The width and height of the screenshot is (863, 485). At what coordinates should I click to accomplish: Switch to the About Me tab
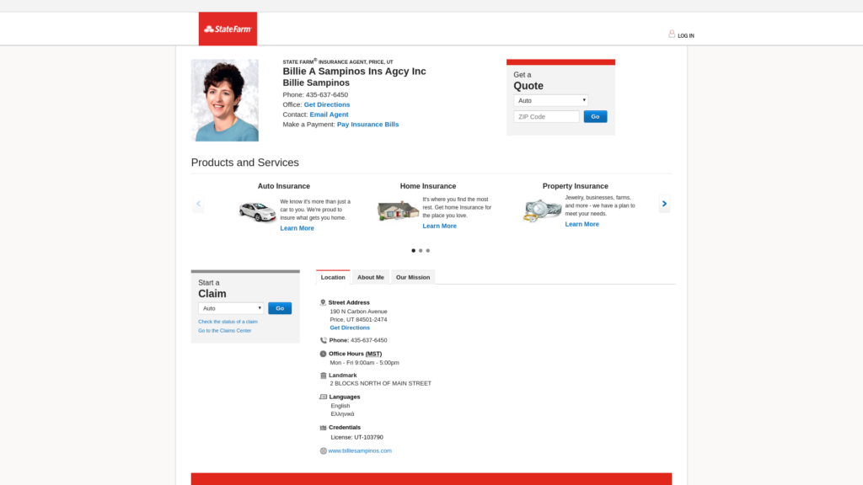click(371, 277)
